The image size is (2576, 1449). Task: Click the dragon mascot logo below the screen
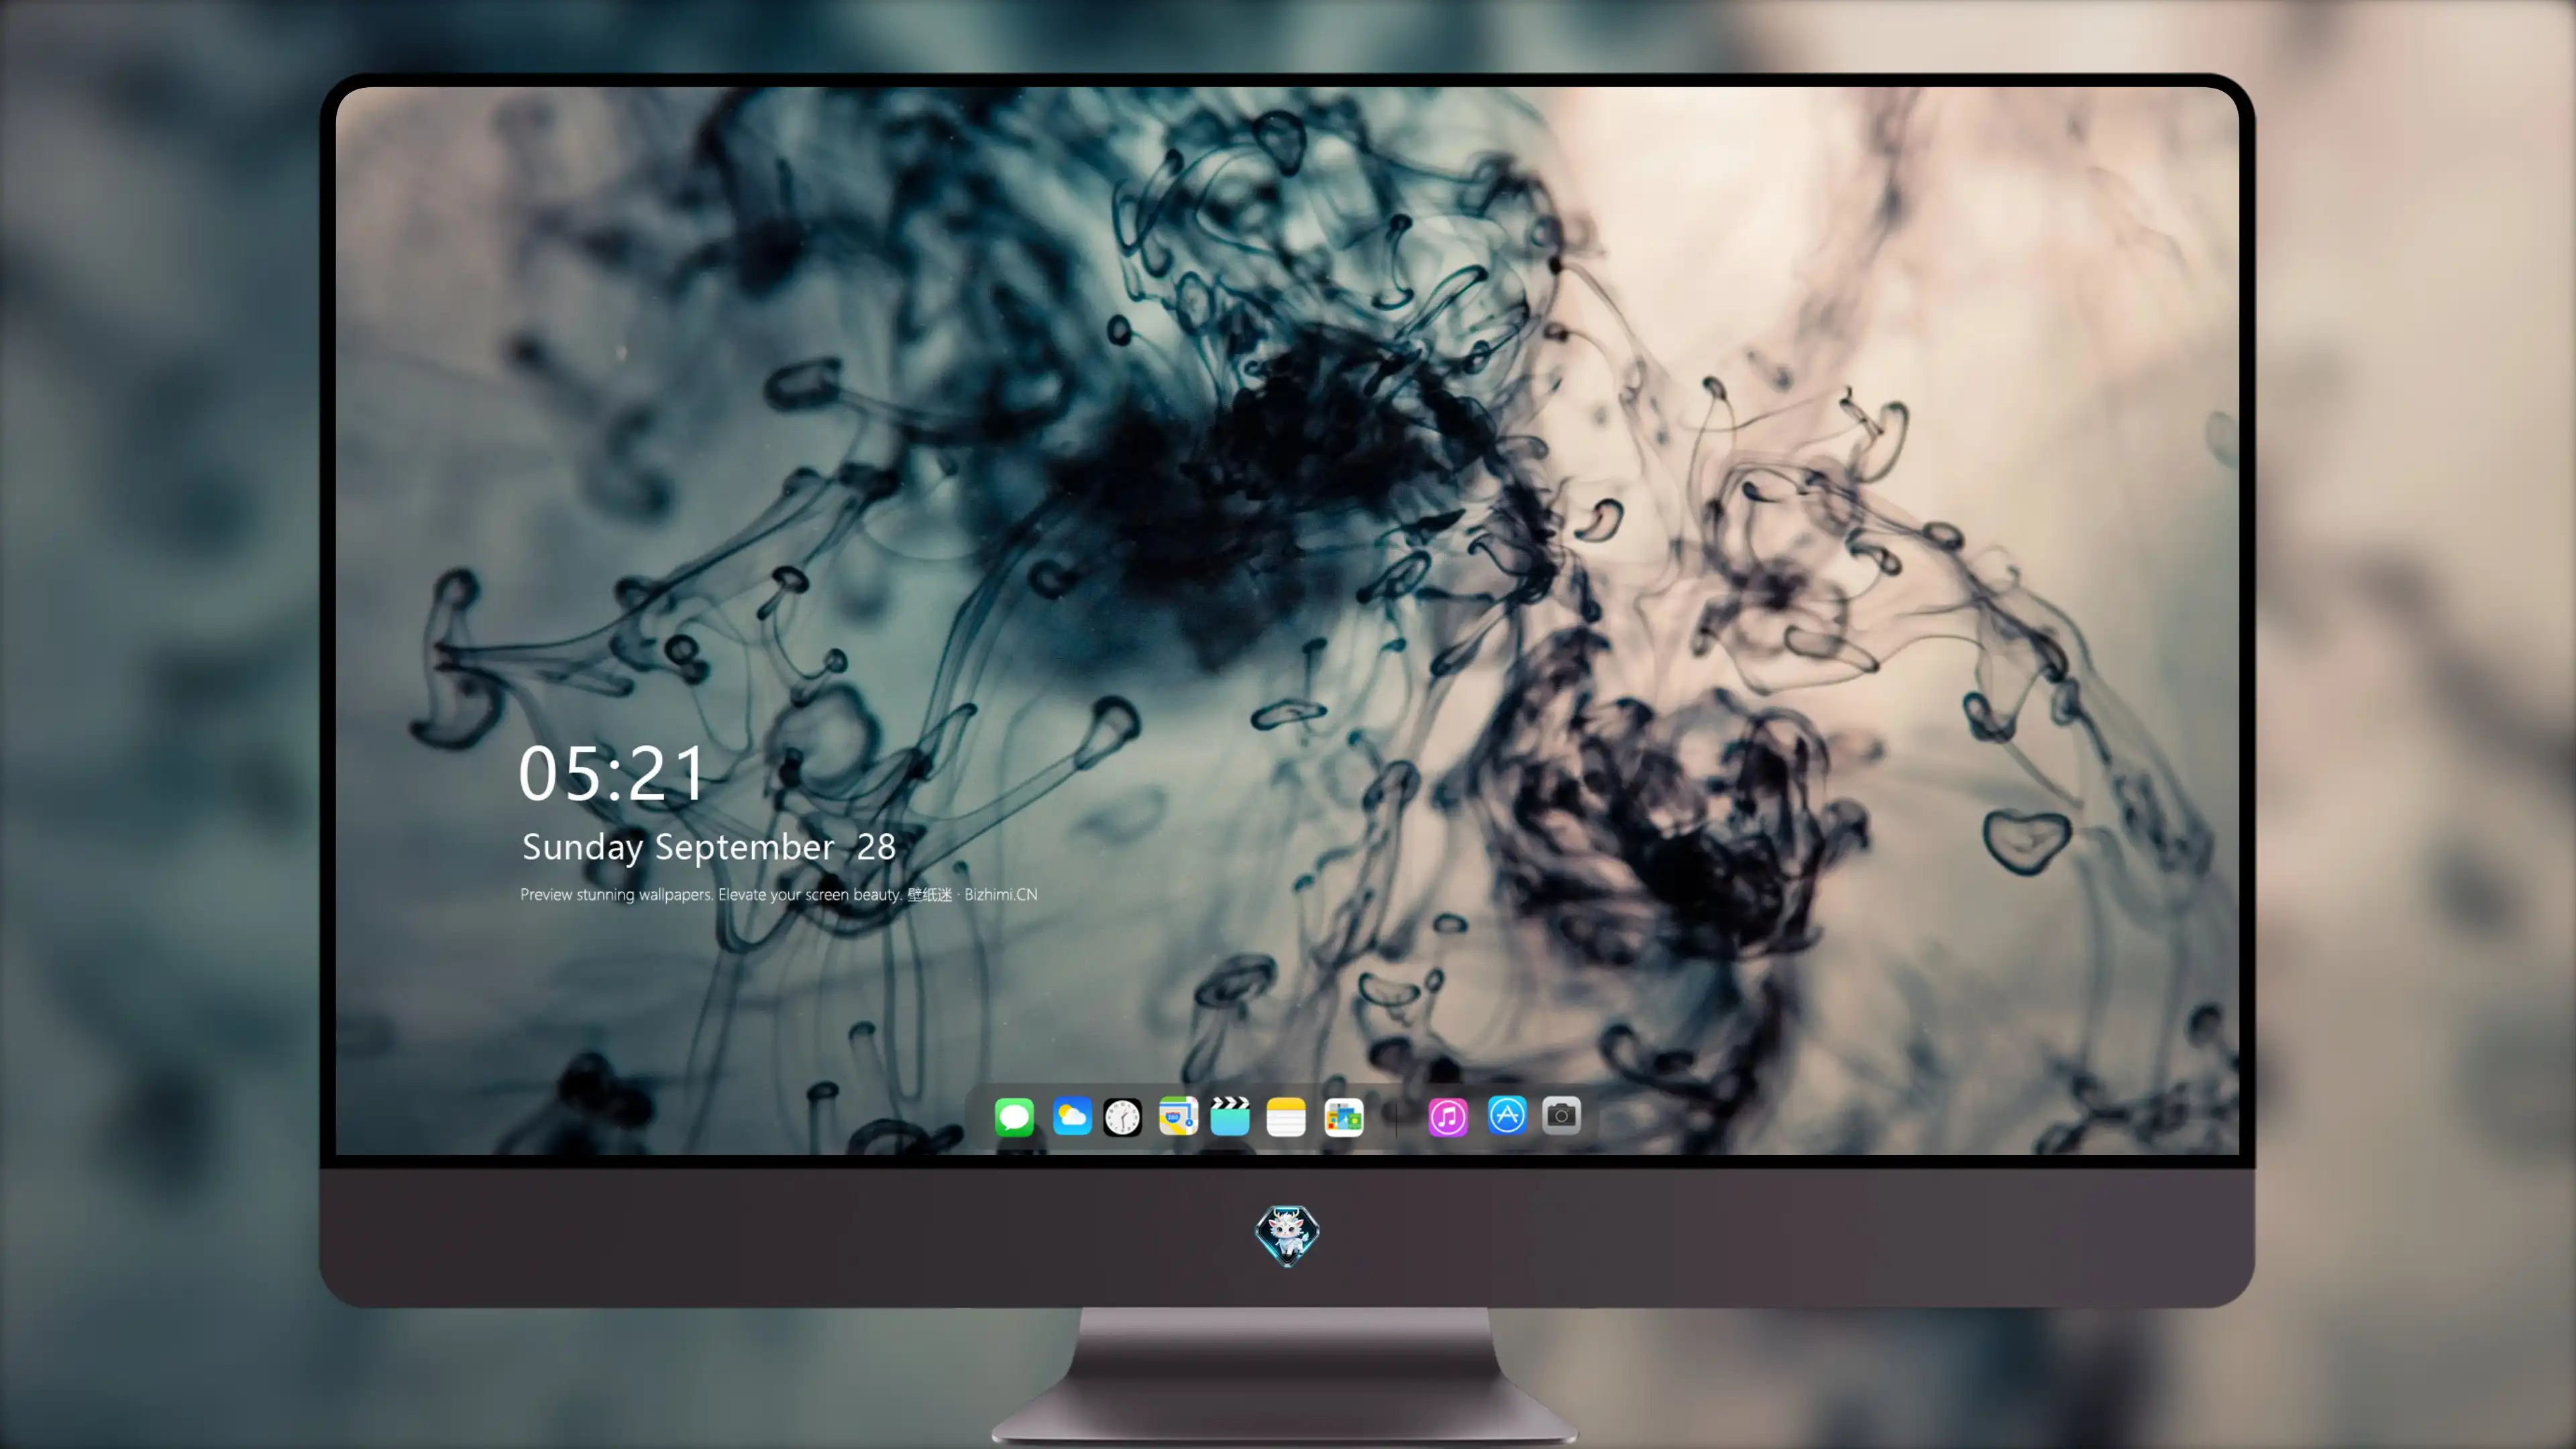coord(1287,1235)
